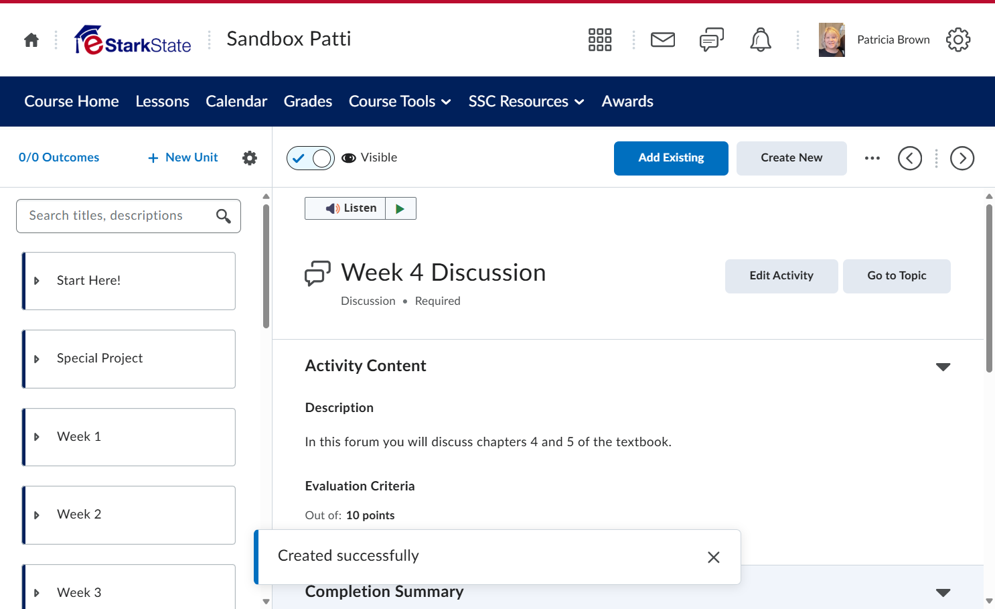The height and width of the screenshot is (609, 995).
Task: Open Awards in navbar
Action: pyautogui.click(x=627, y=101)
